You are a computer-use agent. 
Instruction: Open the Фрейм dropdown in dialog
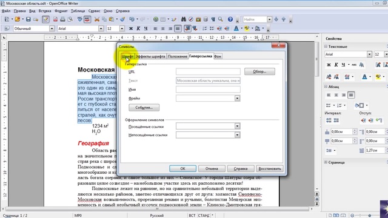tap(237, 98)
